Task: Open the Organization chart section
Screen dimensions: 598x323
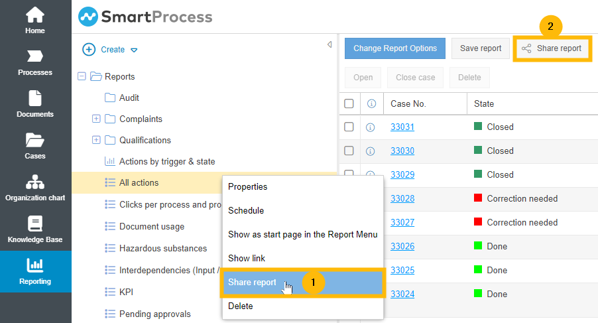Action: coord(35,188)
